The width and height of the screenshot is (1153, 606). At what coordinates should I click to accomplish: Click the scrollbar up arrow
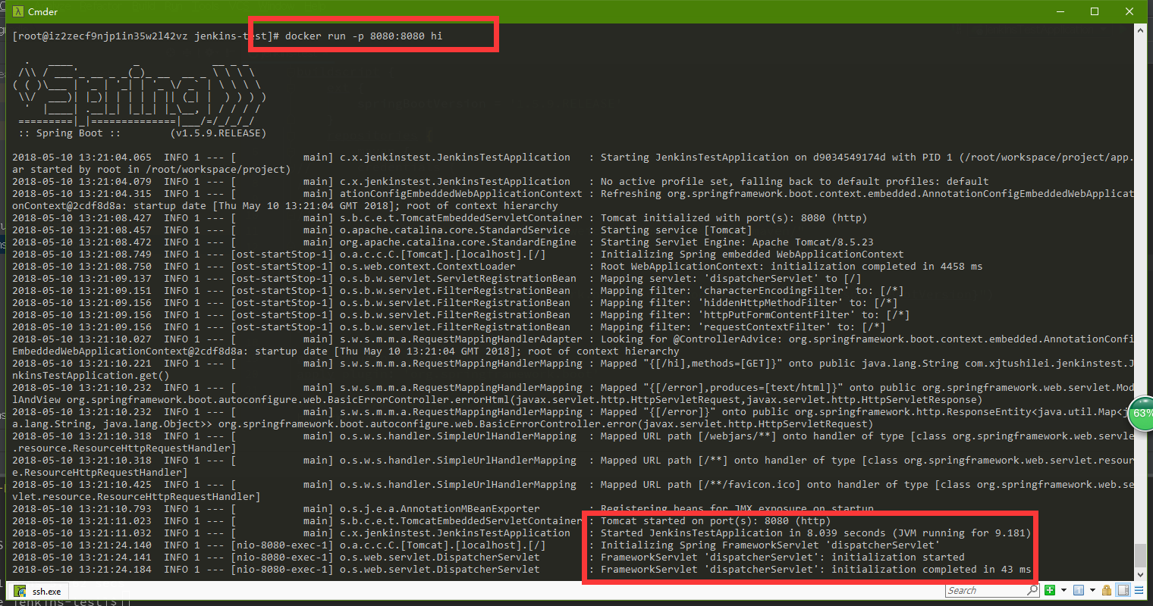click(1139, 29)
